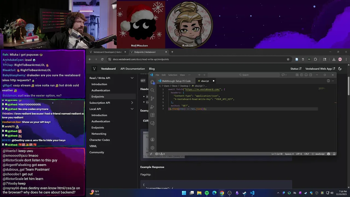Go back in the Chrome browser
Screen dimensions: 350x197
[x=90, y=59]
